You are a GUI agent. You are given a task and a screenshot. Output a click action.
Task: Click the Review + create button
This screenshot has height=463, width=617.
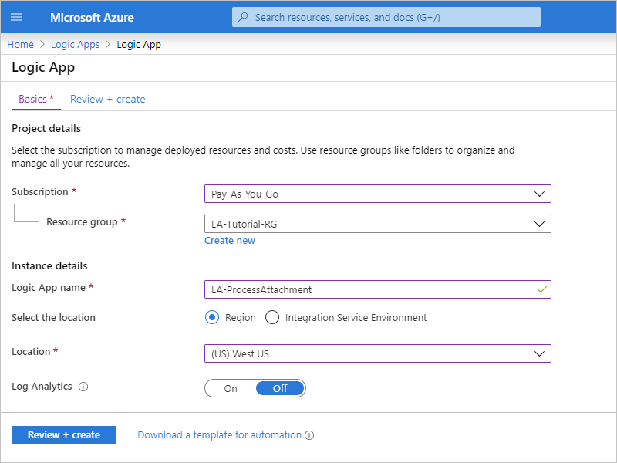tap(64, 435)
